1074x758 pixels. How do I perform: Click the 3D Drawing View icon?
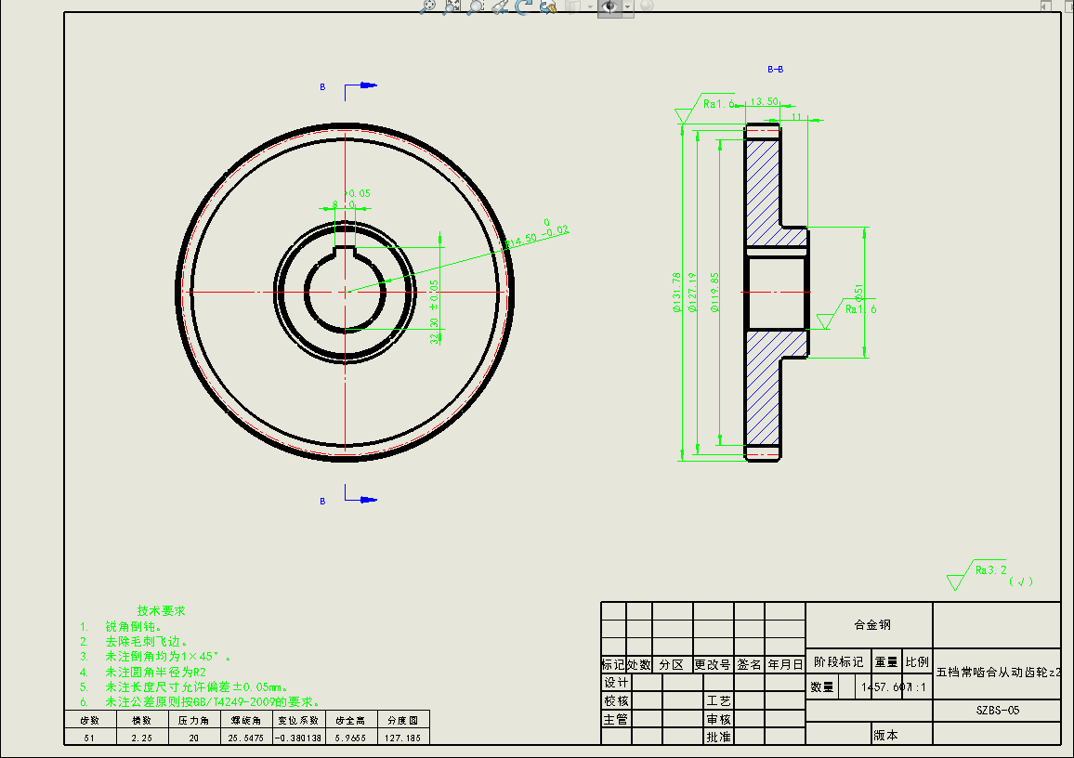[547, 6]
